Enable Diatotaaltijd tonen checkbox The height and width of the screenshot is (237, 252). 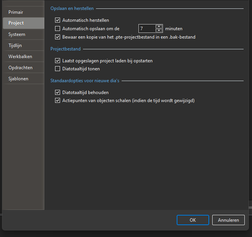pyautogui.click(x=58, y=69)
